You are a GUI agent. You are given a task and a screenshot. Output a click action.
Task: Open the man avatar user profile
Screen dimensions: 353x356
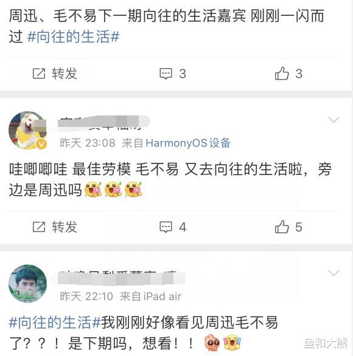(28, 283)
